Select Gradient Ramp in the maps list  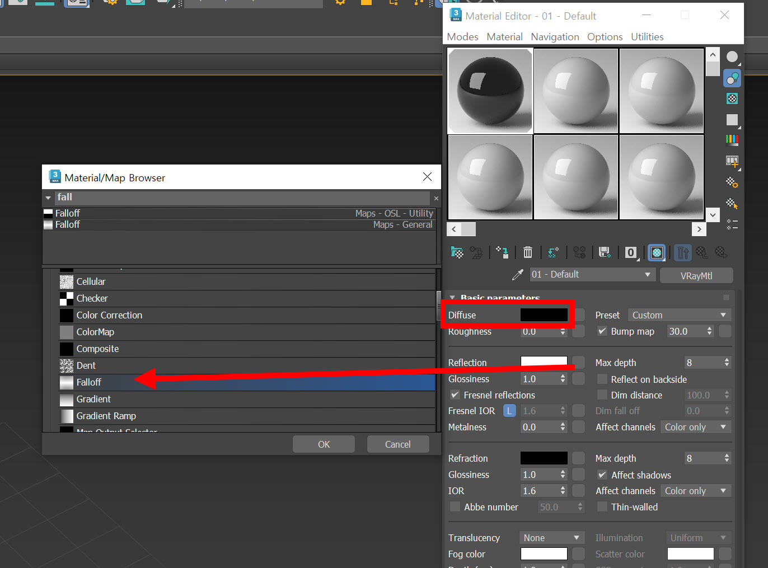(x=247, y=416)
